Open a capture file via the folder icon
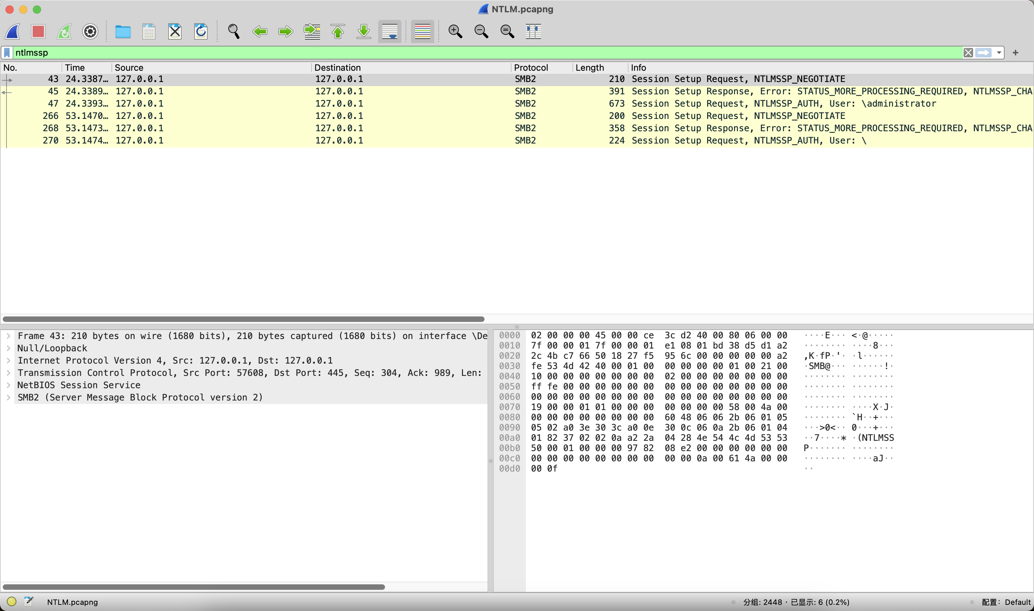This screenshot has width=1034, height=611. pyautogui.click(x=123, y=32)
